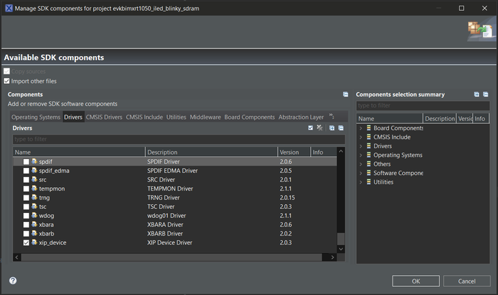Viewport: 498px width, 295px height.
Task: Switch to Abstraction Layer tab
Action: (301, 117)
